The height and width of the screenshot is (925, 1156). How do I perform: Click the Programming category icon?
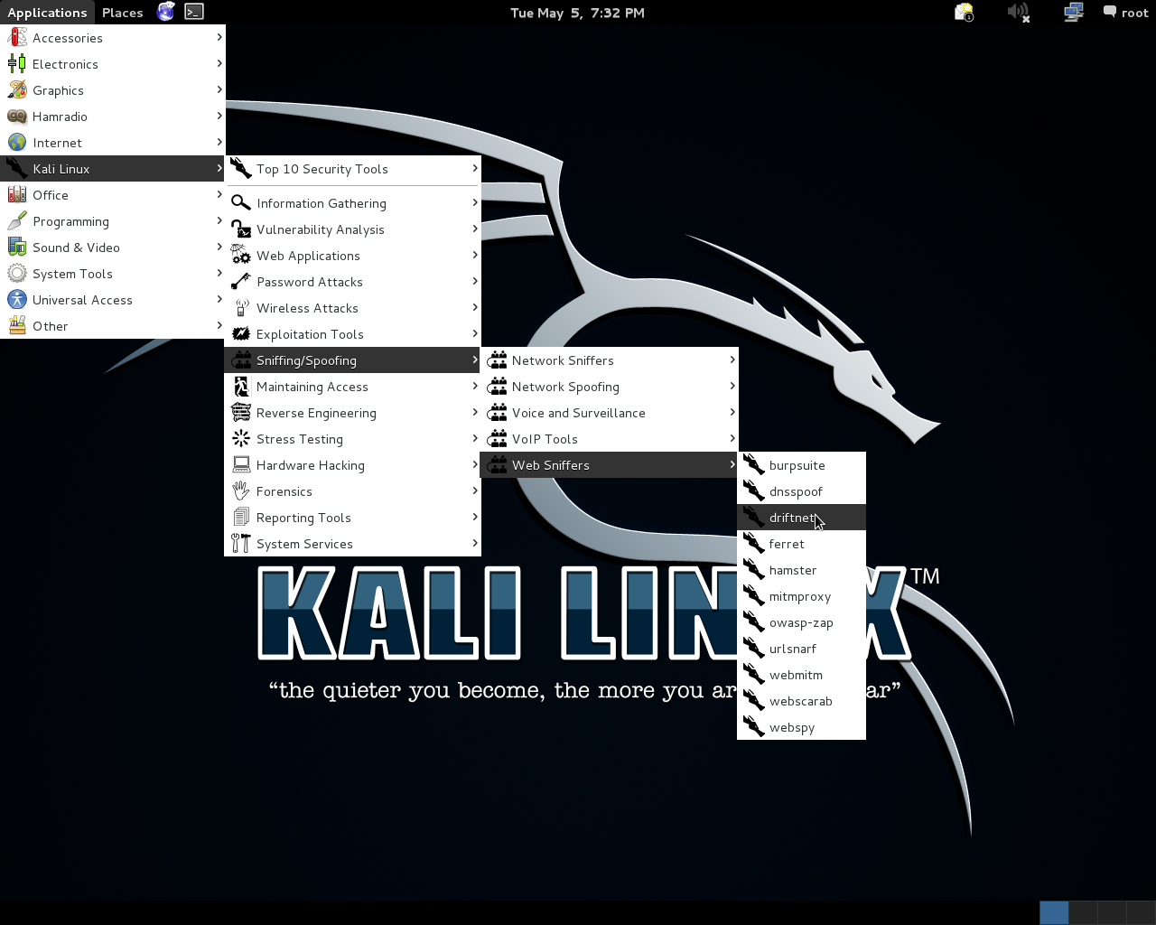[17, 221]
